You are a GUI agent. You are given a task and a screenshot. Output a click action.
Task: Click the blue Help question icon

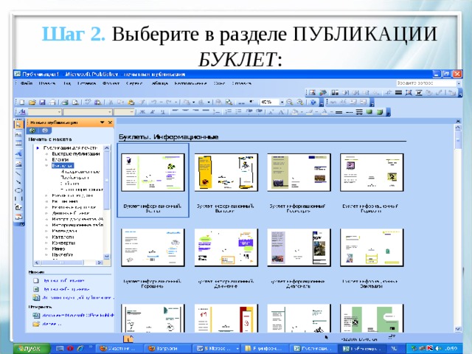313,103
